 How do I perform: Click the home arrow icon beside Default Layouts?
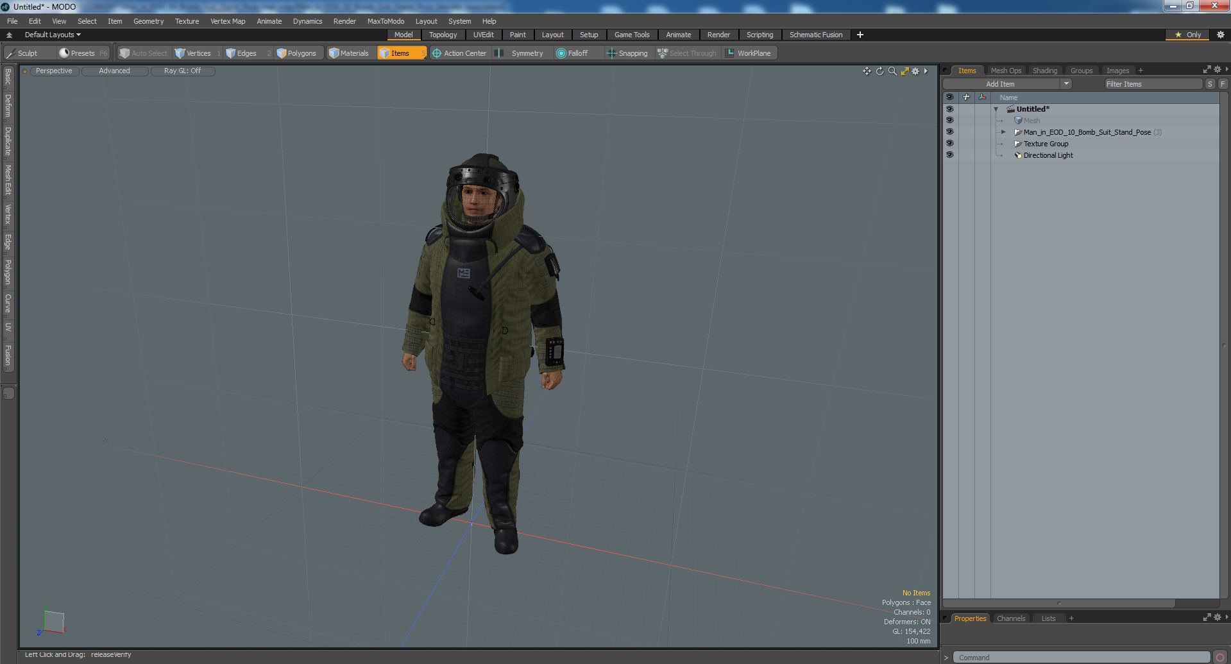tap(9, 35)
